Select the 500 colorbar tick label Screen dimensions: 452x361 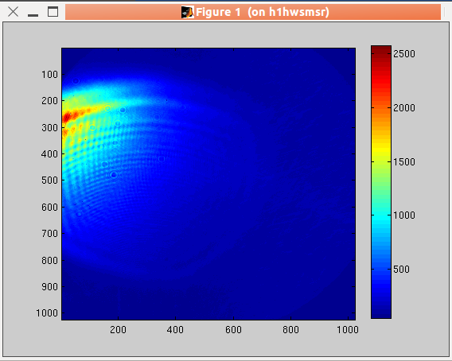[401, 270]
